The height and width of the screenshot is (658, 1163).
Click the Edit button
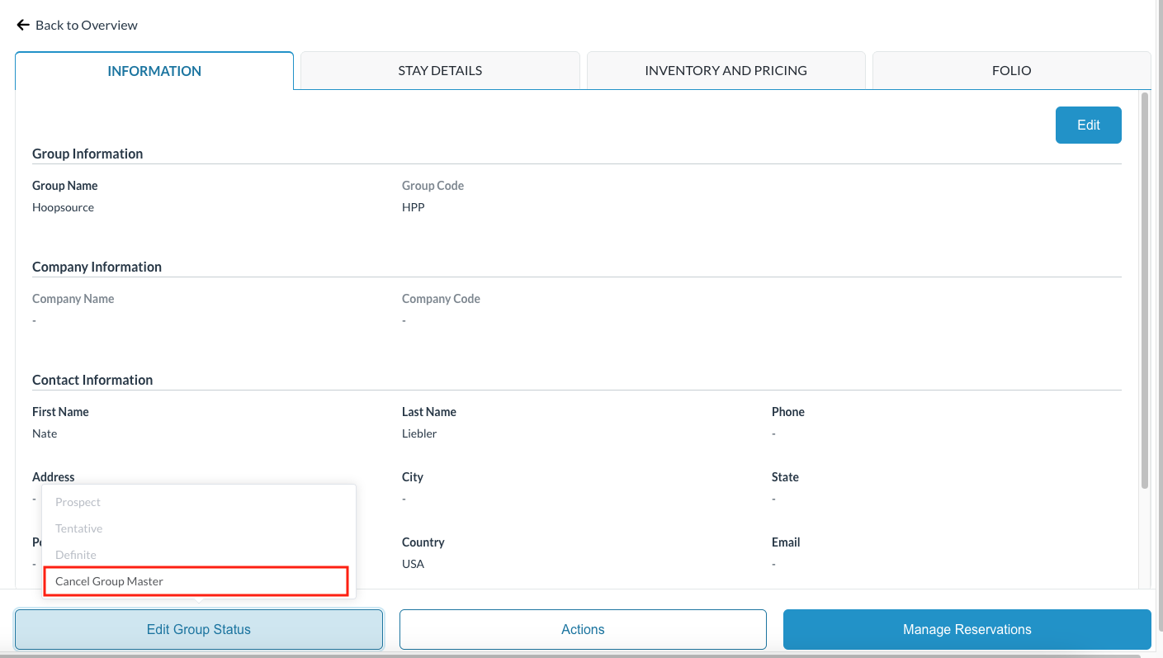pos(1088,125)
